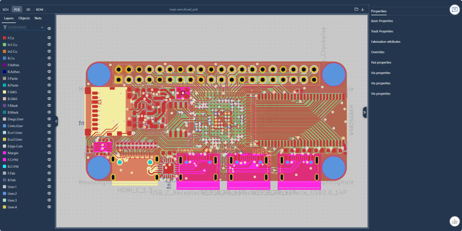
Task: Toggle Cmts.User layer eye icon
Action: point(49,126)
